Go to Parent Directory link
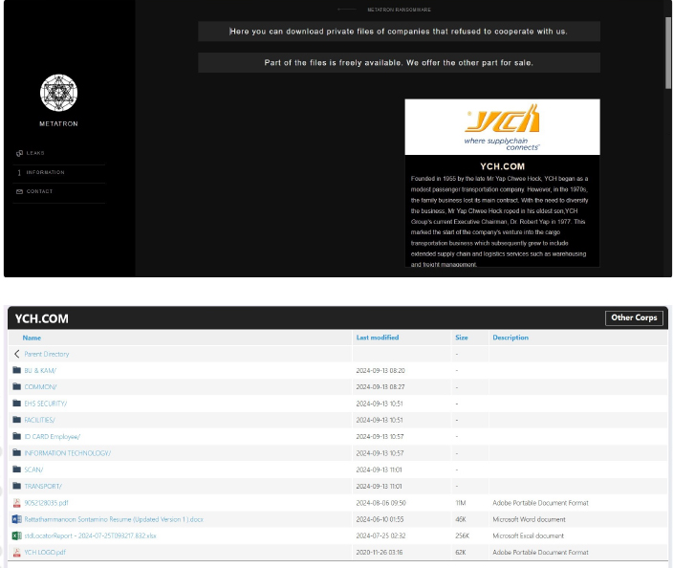The image size is (673, 568). (46, 354)
